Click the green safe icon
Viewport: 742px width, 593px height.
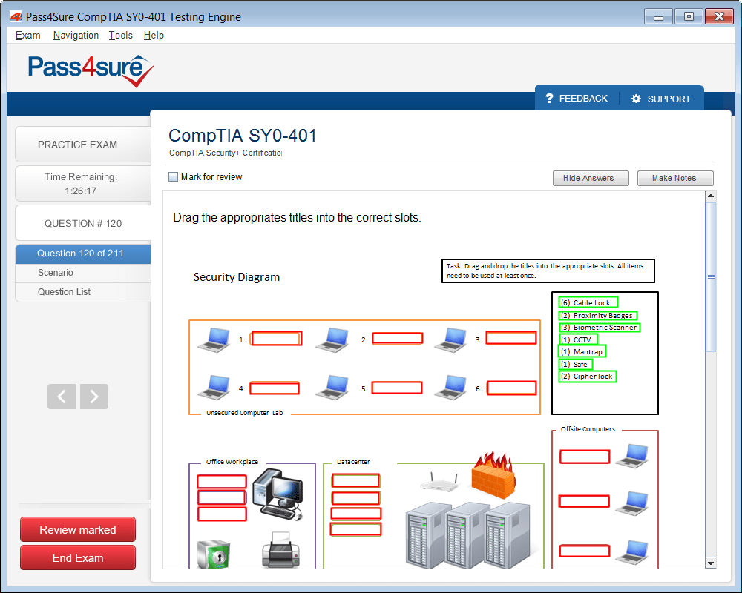click(x=214, y=554)
